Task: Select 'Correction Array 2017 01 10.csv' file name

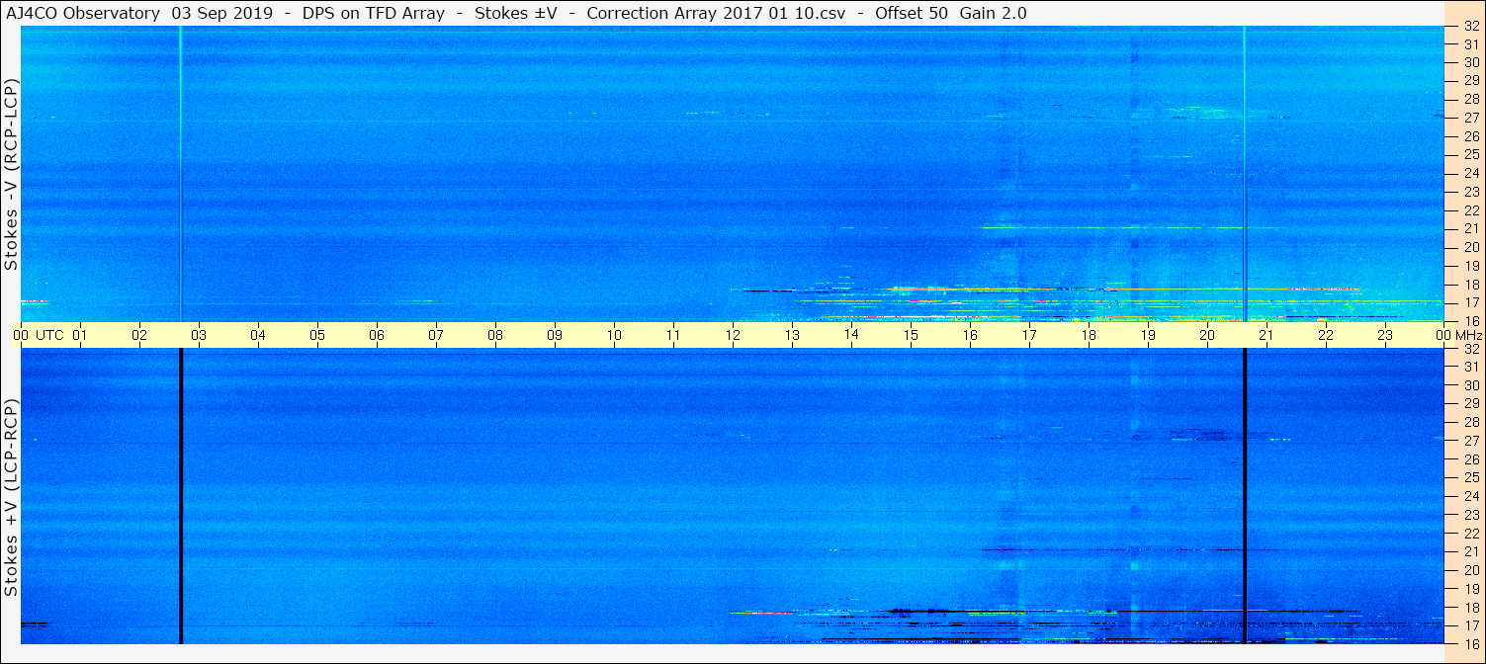Action: (718, 13)
